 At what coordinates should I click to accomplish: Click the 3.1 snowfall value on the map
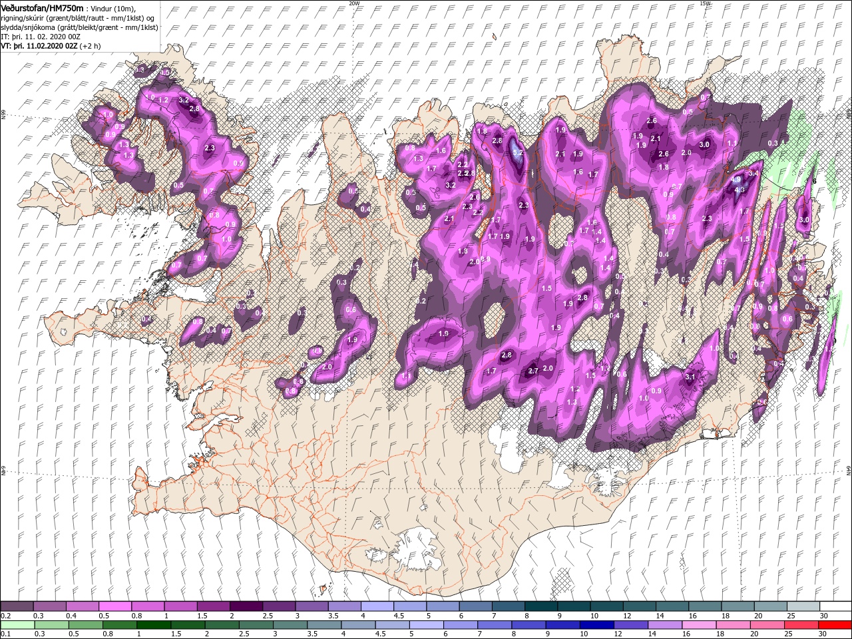click(690, 377)
